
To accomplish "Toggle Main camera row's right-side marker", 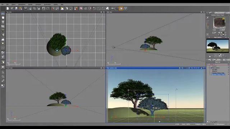I will 228,68.
